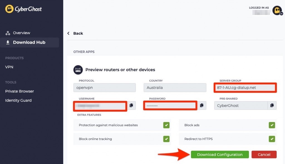The width and height of the screenshot is (285, 164).
Task: Toggle Block online tracking checkbox
Action: (166, 139)
